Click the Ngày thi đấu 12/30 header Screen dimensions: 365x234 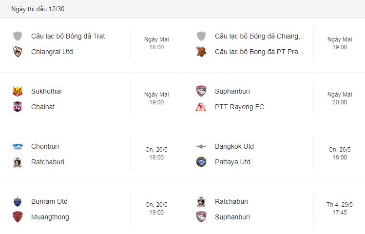(x=38, y=9)
